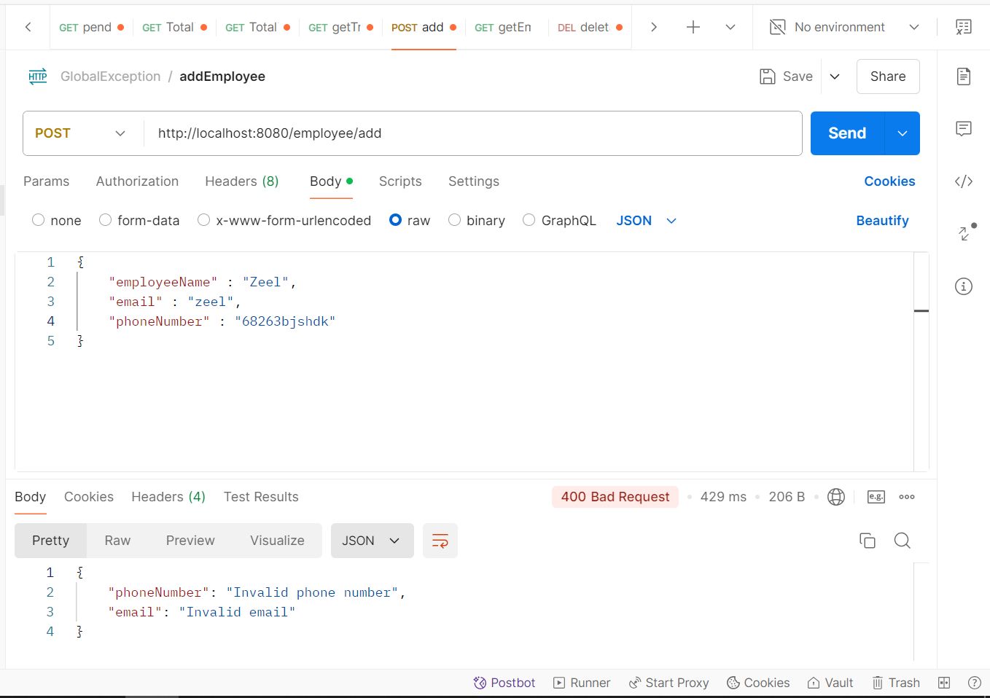Add a new request tab
Screen dimensions: 990x698
point(693,27)
